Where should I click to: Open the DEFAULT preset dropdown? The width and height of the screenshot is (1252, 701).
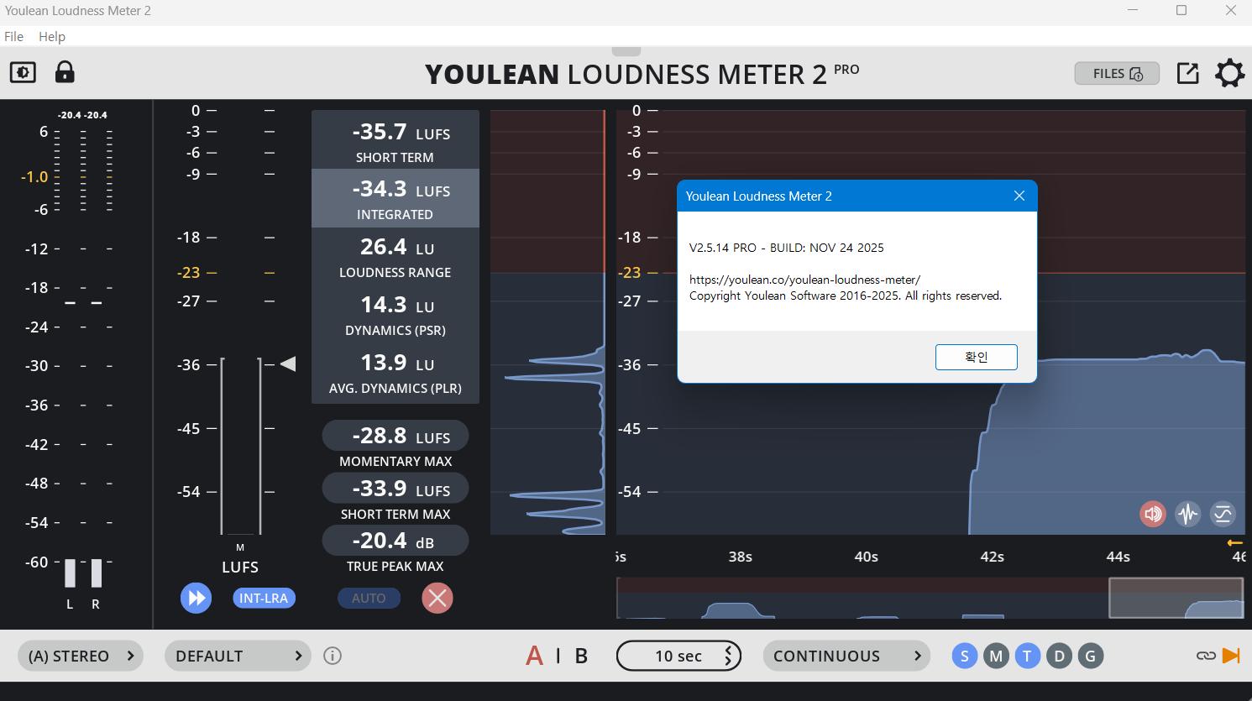pyautogui.click(x=238, y=656)
